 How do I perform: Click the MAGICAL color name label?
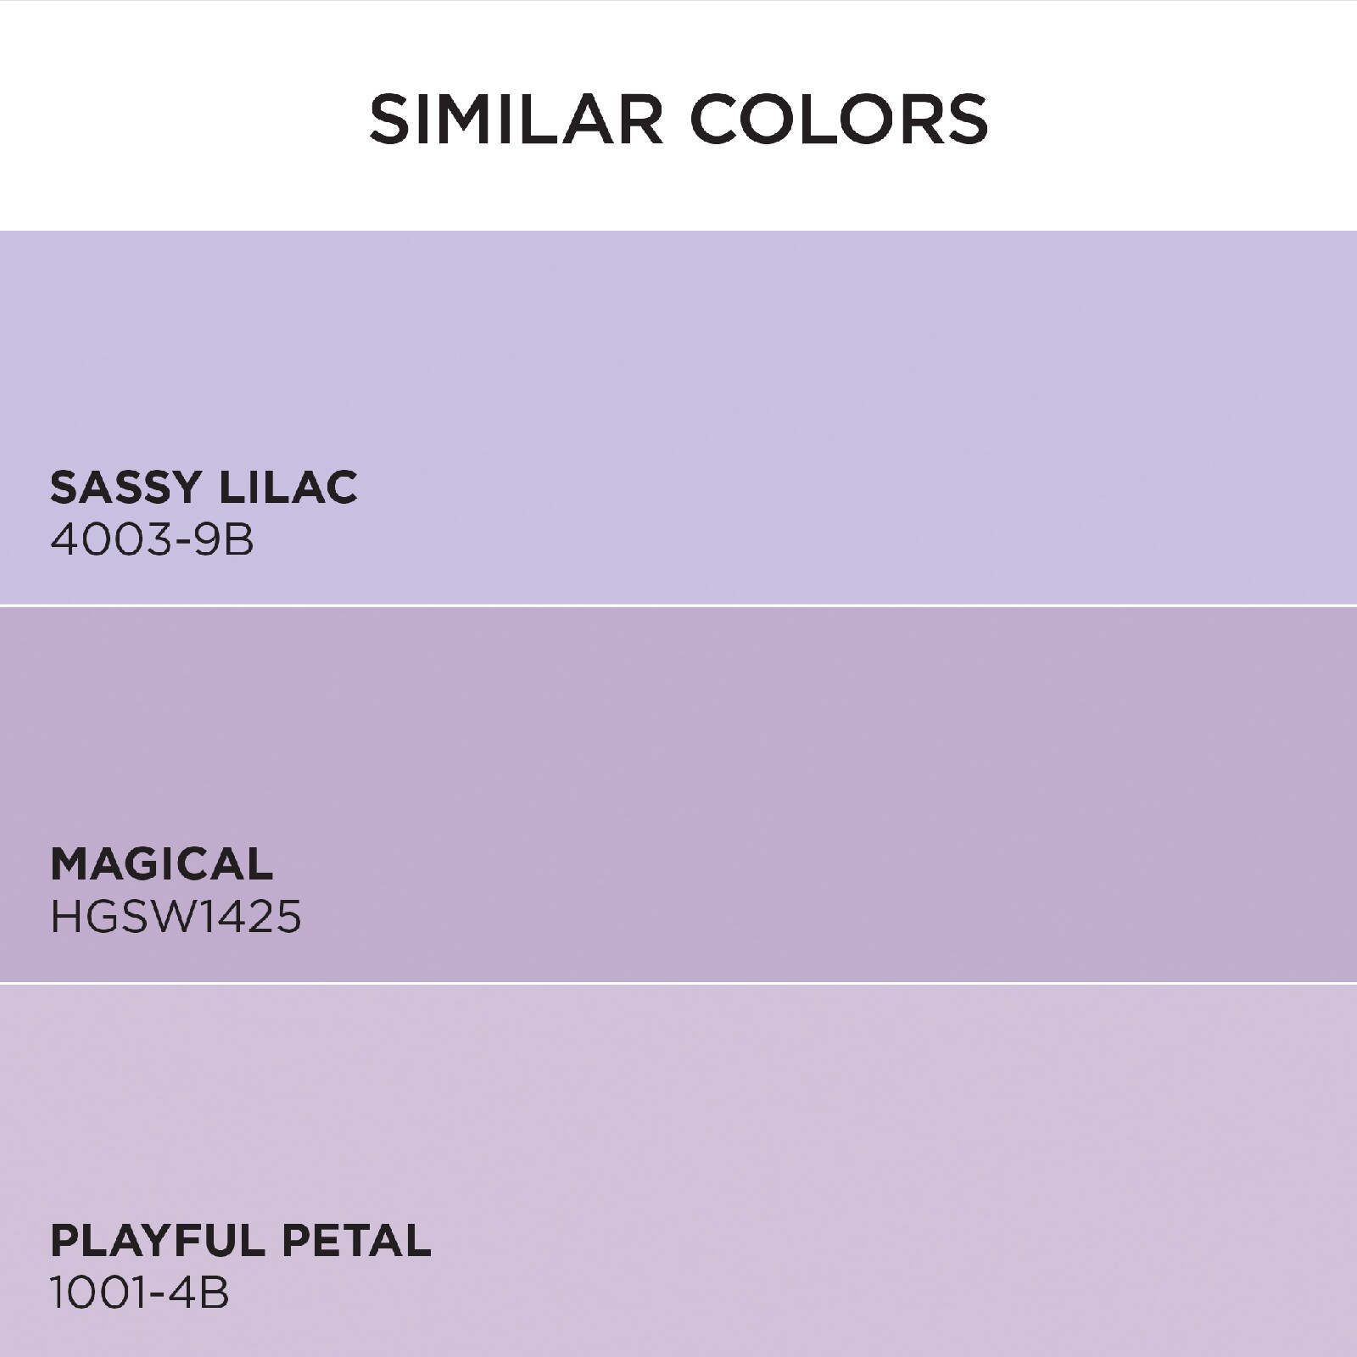162,864
